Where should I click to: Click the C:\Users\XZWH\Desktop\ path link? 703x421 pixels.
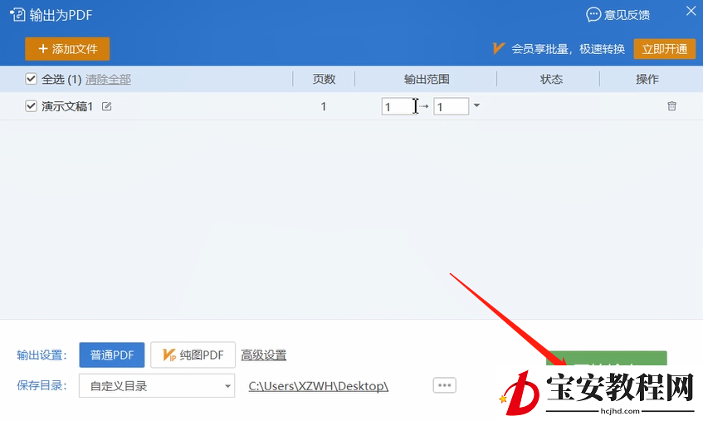click(319, 386)
